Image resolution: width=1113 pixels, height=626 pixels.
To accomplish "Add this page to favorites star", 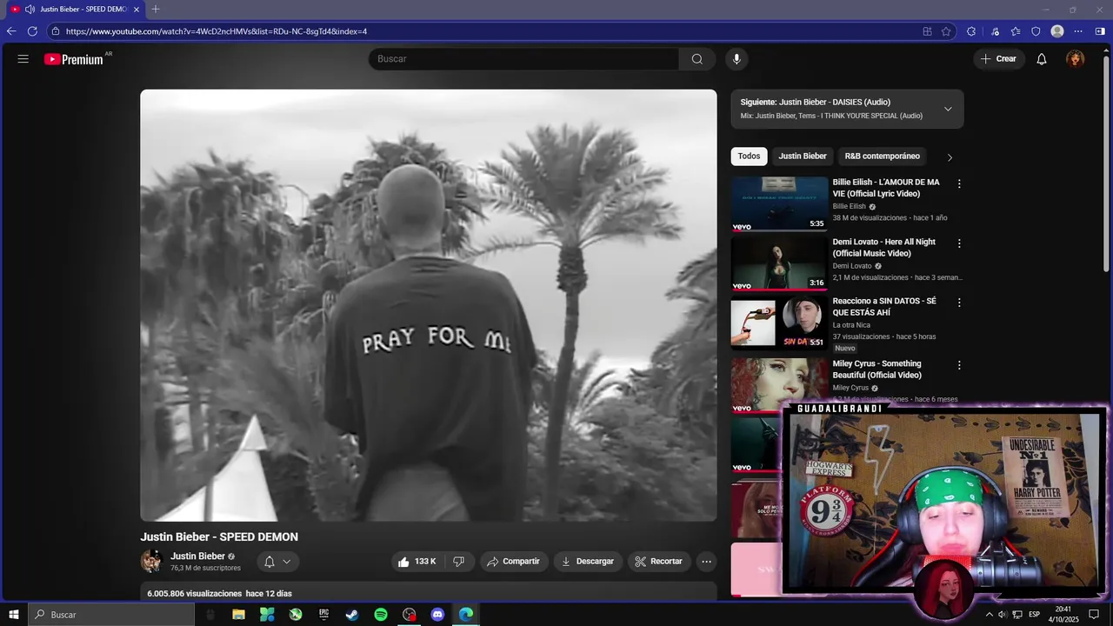I will coord(946,31).
